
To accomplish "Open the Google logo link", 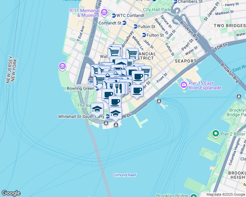I will click(11, 193).
